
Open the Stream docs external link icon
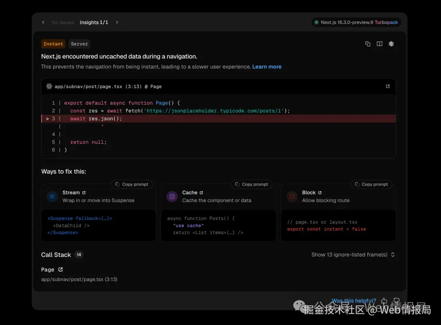[84, 193]
